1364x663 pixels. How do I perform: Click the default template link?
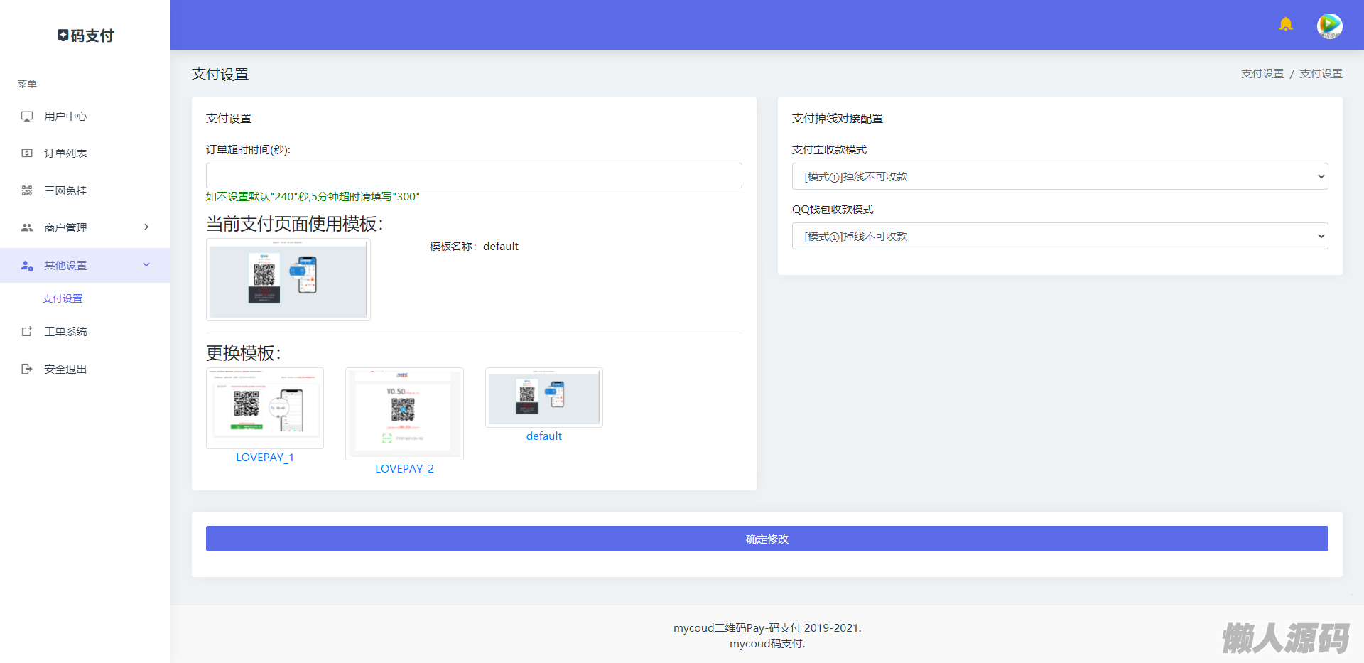click(x=543, y=436)
